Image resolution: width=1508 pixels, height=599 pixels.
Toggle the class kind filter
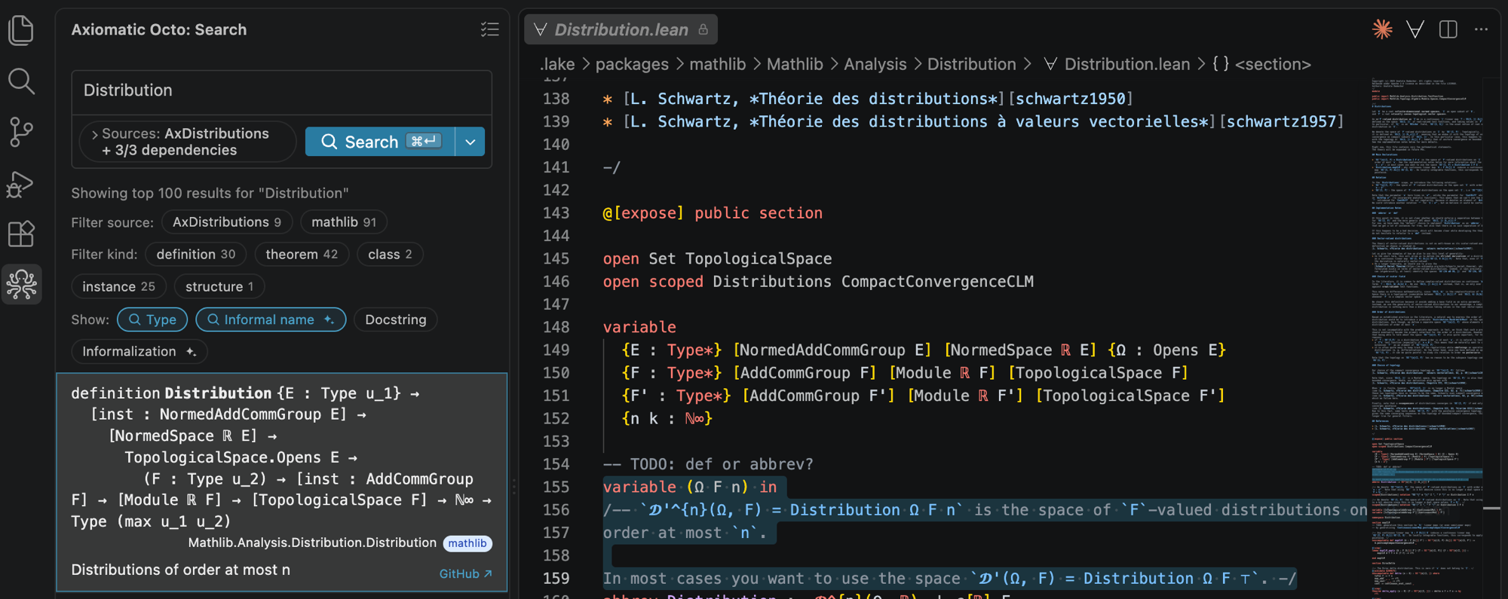point(390,254)
